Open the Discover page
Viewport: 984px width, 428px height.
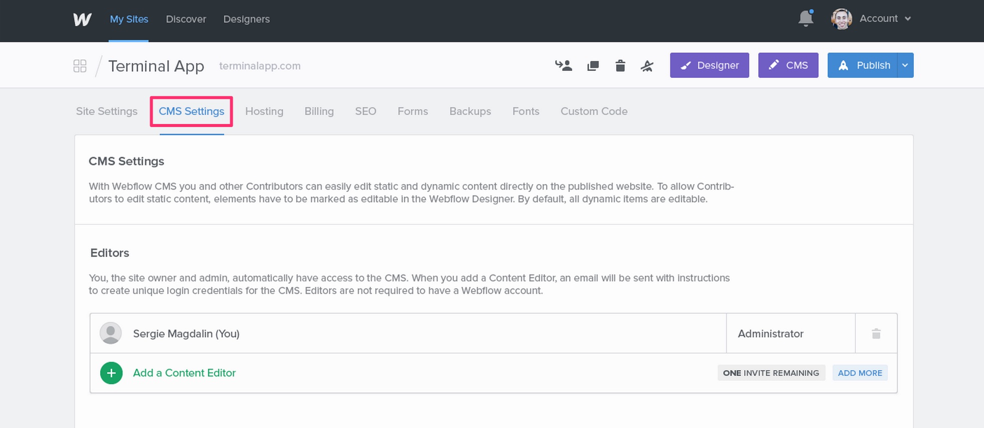click(186, 19)
